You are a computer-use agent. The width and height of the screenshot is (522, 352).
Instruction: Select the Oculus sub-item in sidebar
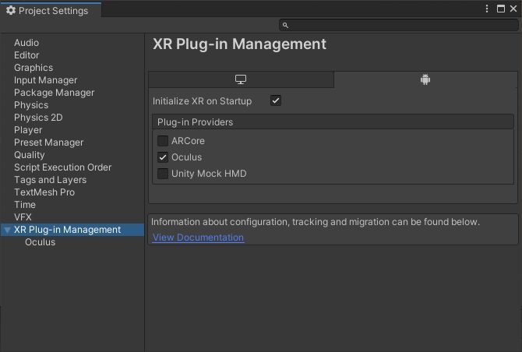pyautogui.click(x=41, y=242)
